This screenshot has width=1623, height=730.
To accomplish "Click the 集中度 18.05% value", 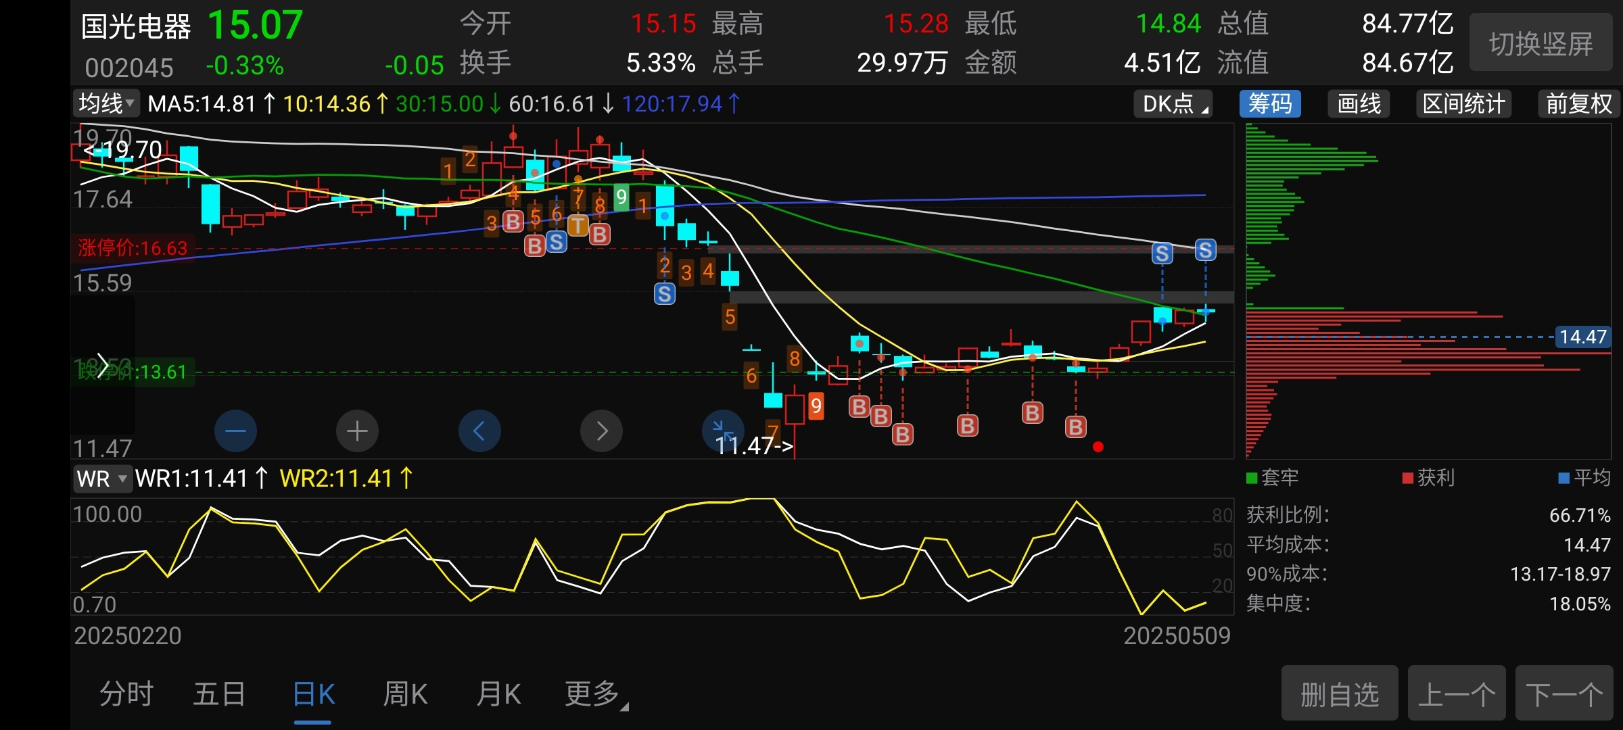I will tap(1580, 604).
